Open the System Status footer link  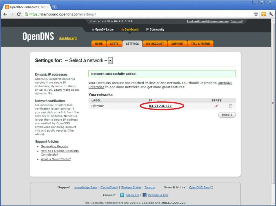pyautogui.click(x=131, y=187)
